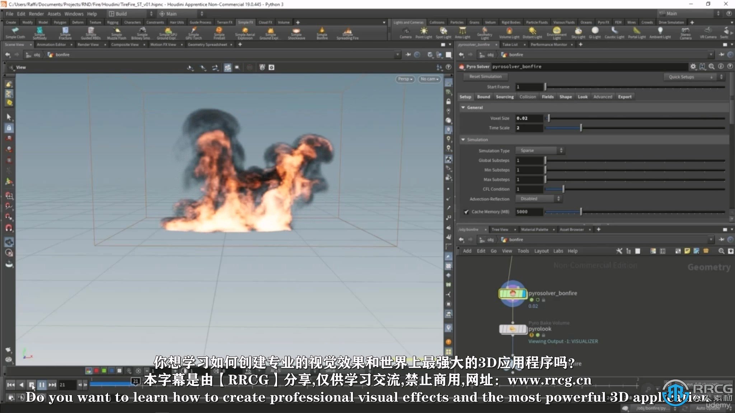735x413 pixels.
Task: Open the Render menu
Action: click(36, 14)
